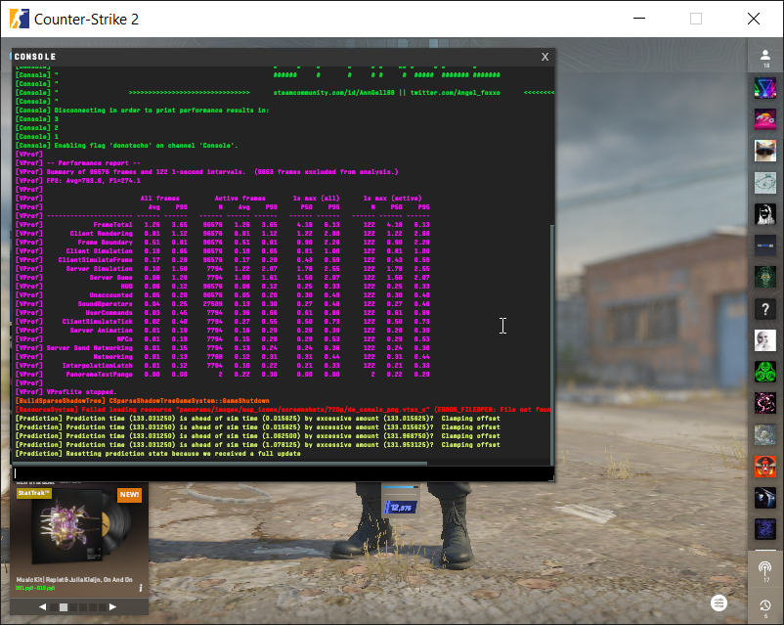
Task: Click the CONSOLE panel title
Action: [35, 57]
